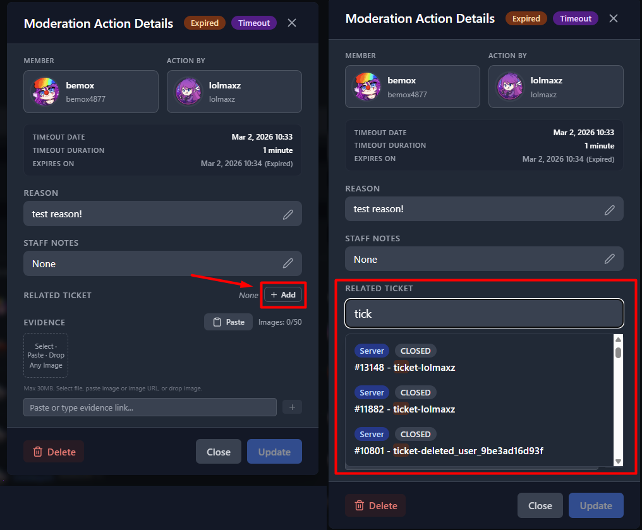Click the Timeout status badge
Screen dimensions: 642x530
pos(253,23)
